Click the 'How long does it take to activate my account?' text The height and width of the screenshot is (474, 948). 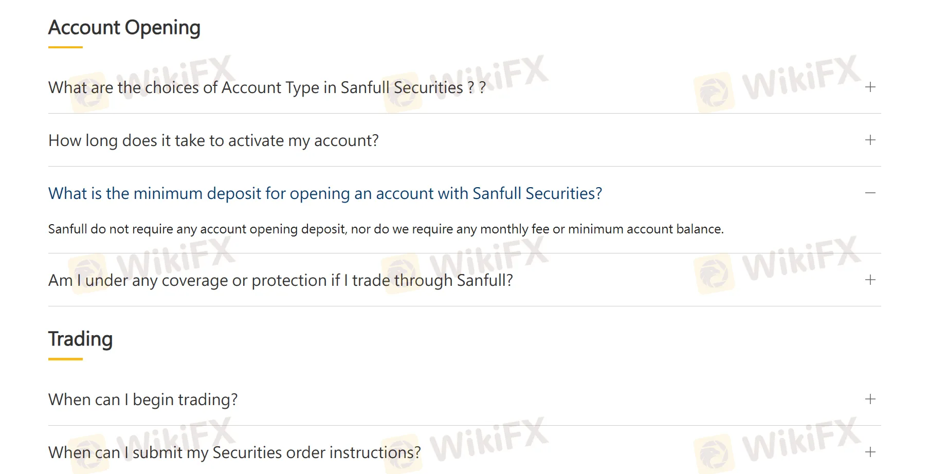pyautogui.click(x=213, y=140)
